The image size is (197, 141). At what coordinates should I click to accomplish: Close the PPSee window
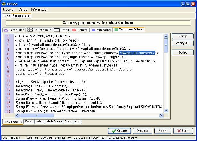pyautogui.click(x=193, y=4)
